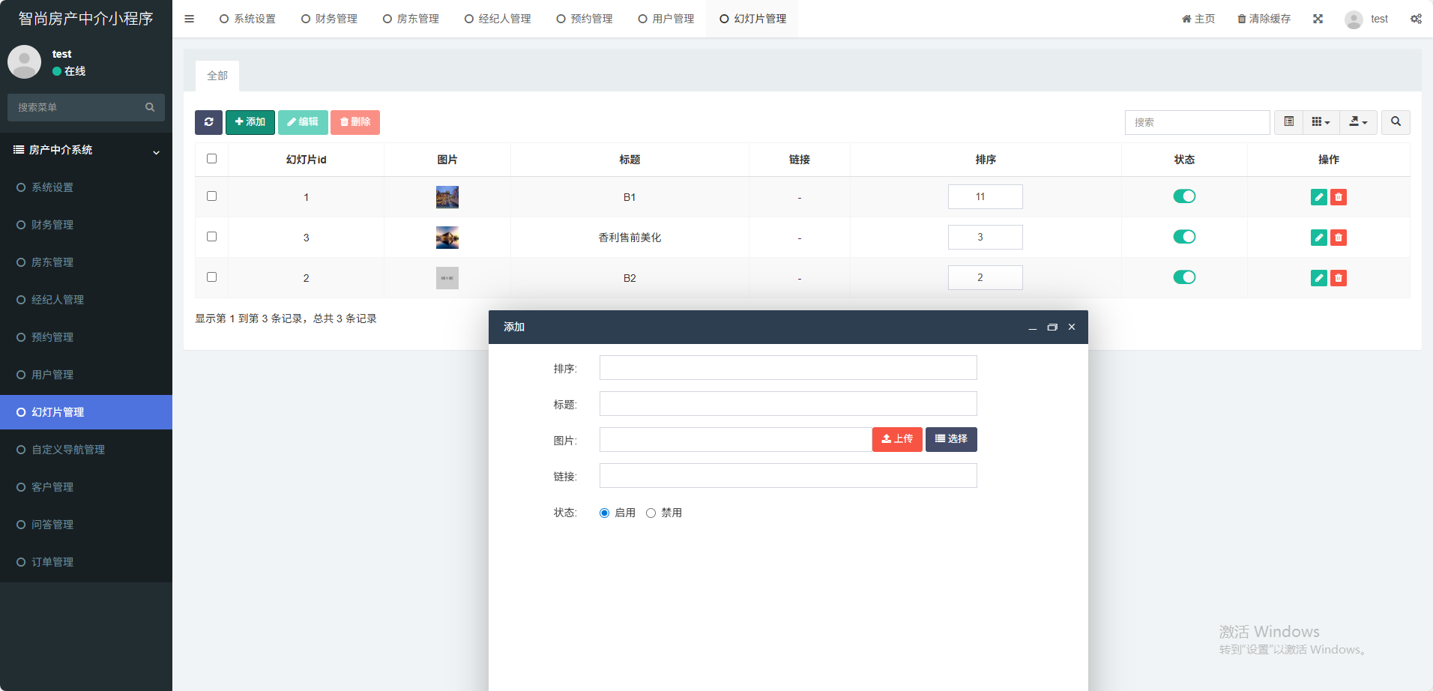Check the checkbox for row 香利售前美化
Image resolution: width=1433 pixels, height=691 pixels.
pyautogui.click(x=211, y=237)
